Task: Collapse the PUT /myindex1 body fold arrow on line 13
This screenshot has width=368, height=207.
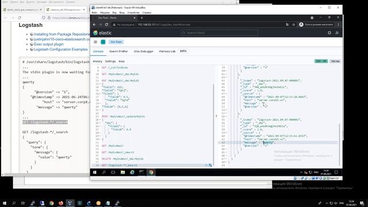Action: [99, 84]
